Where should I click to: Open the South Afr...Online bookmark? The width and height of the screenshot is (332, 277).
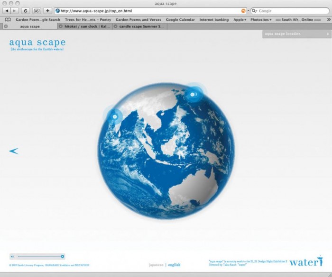[298, 20]
